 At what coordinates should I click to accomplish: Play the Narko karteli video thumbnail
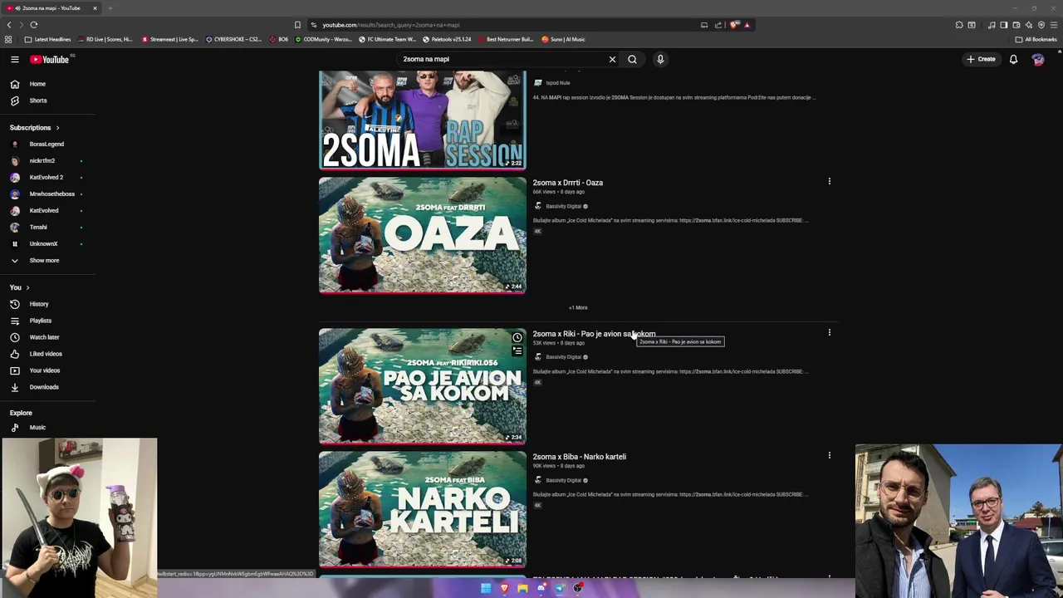tap(422, 509)
